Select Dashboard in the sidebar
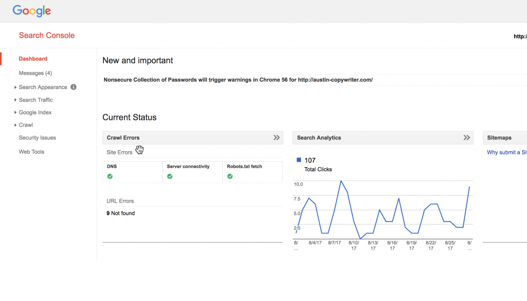 pos(33,59)
